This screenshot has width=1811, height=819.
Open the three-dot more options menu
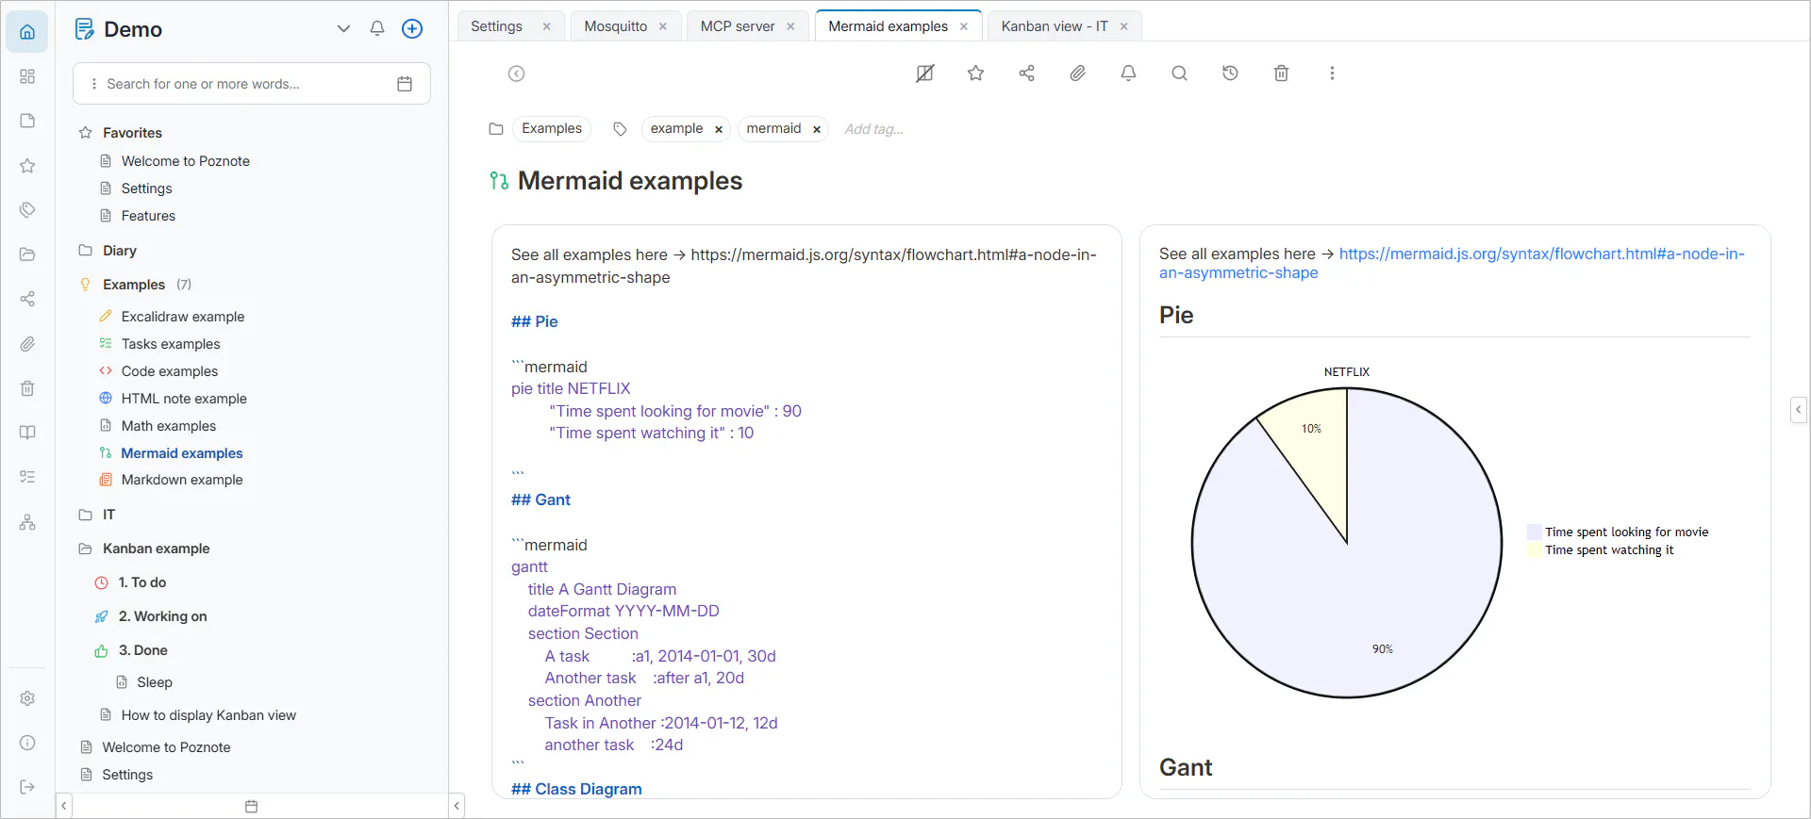[1333, 74]
